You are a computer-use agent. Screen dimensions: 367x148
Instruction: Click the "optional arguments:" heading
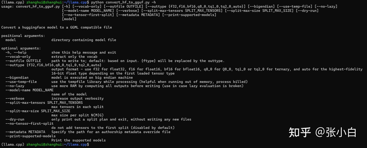click(21, 48)
